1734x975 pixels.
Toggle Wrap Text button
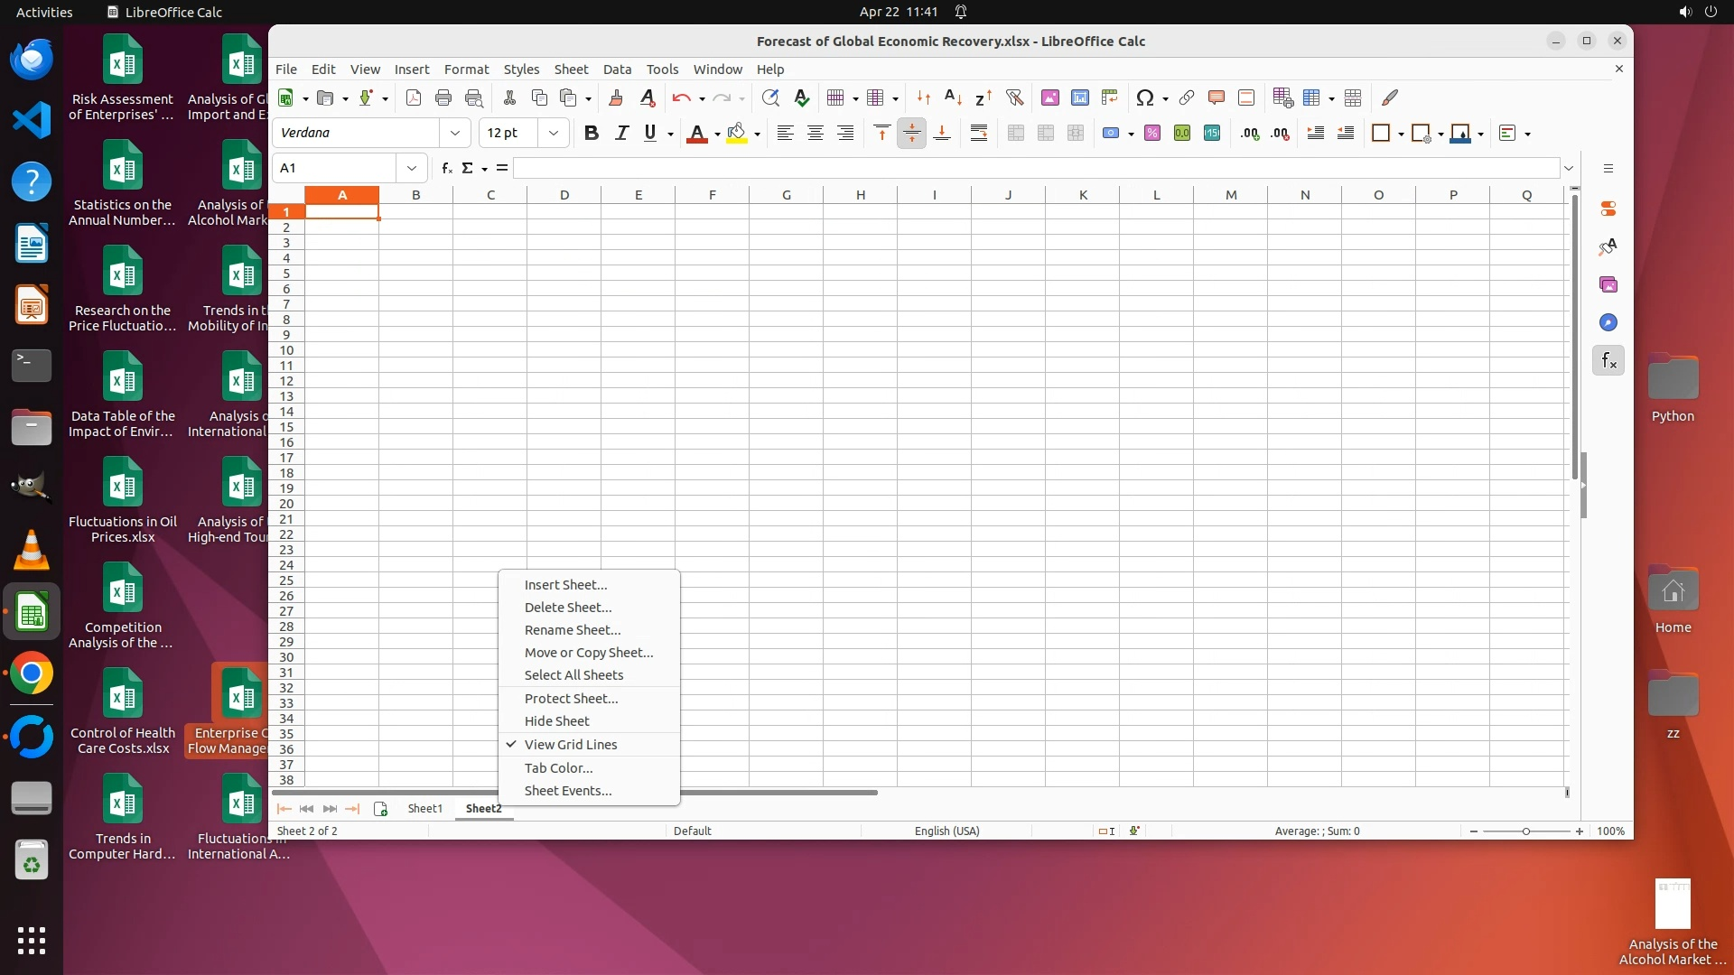pos(979,134)
